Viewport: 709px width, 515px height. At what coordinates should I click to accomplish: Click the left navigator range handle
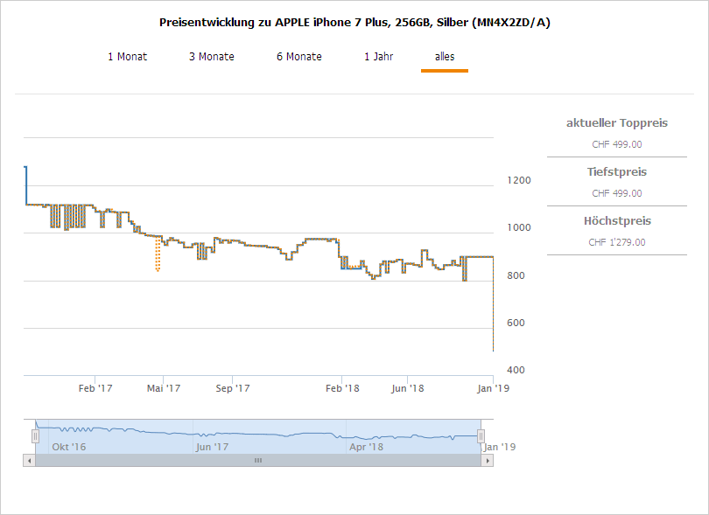[x=36, y=435]
